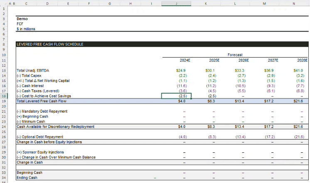Click the 2025E Cost to Achieve Savings cell
The height and width of the screenshot is (183, 310).
(x=212, y=96)
